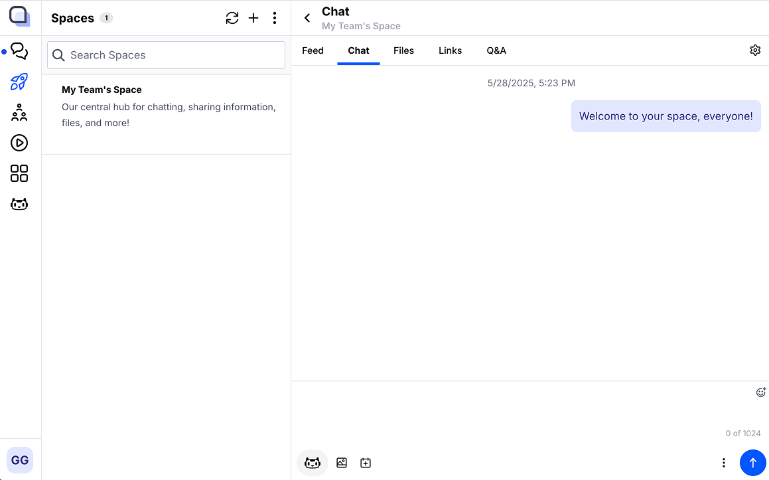Open the Q&A tab
Image resolution: width=769 pixels, height=480 pixels.
click(x=496, y=50)
